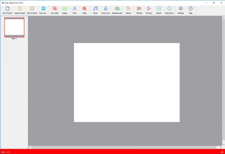Show the Timeline panel
Viewport: 225px width, 154px height.
click(x=139, y=10)
